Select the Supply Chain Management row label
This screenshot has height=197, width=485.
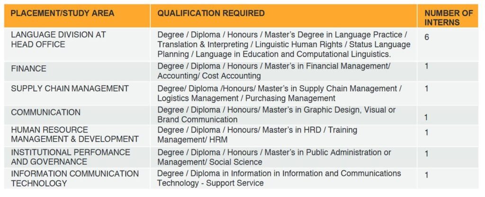click(70, 89)
